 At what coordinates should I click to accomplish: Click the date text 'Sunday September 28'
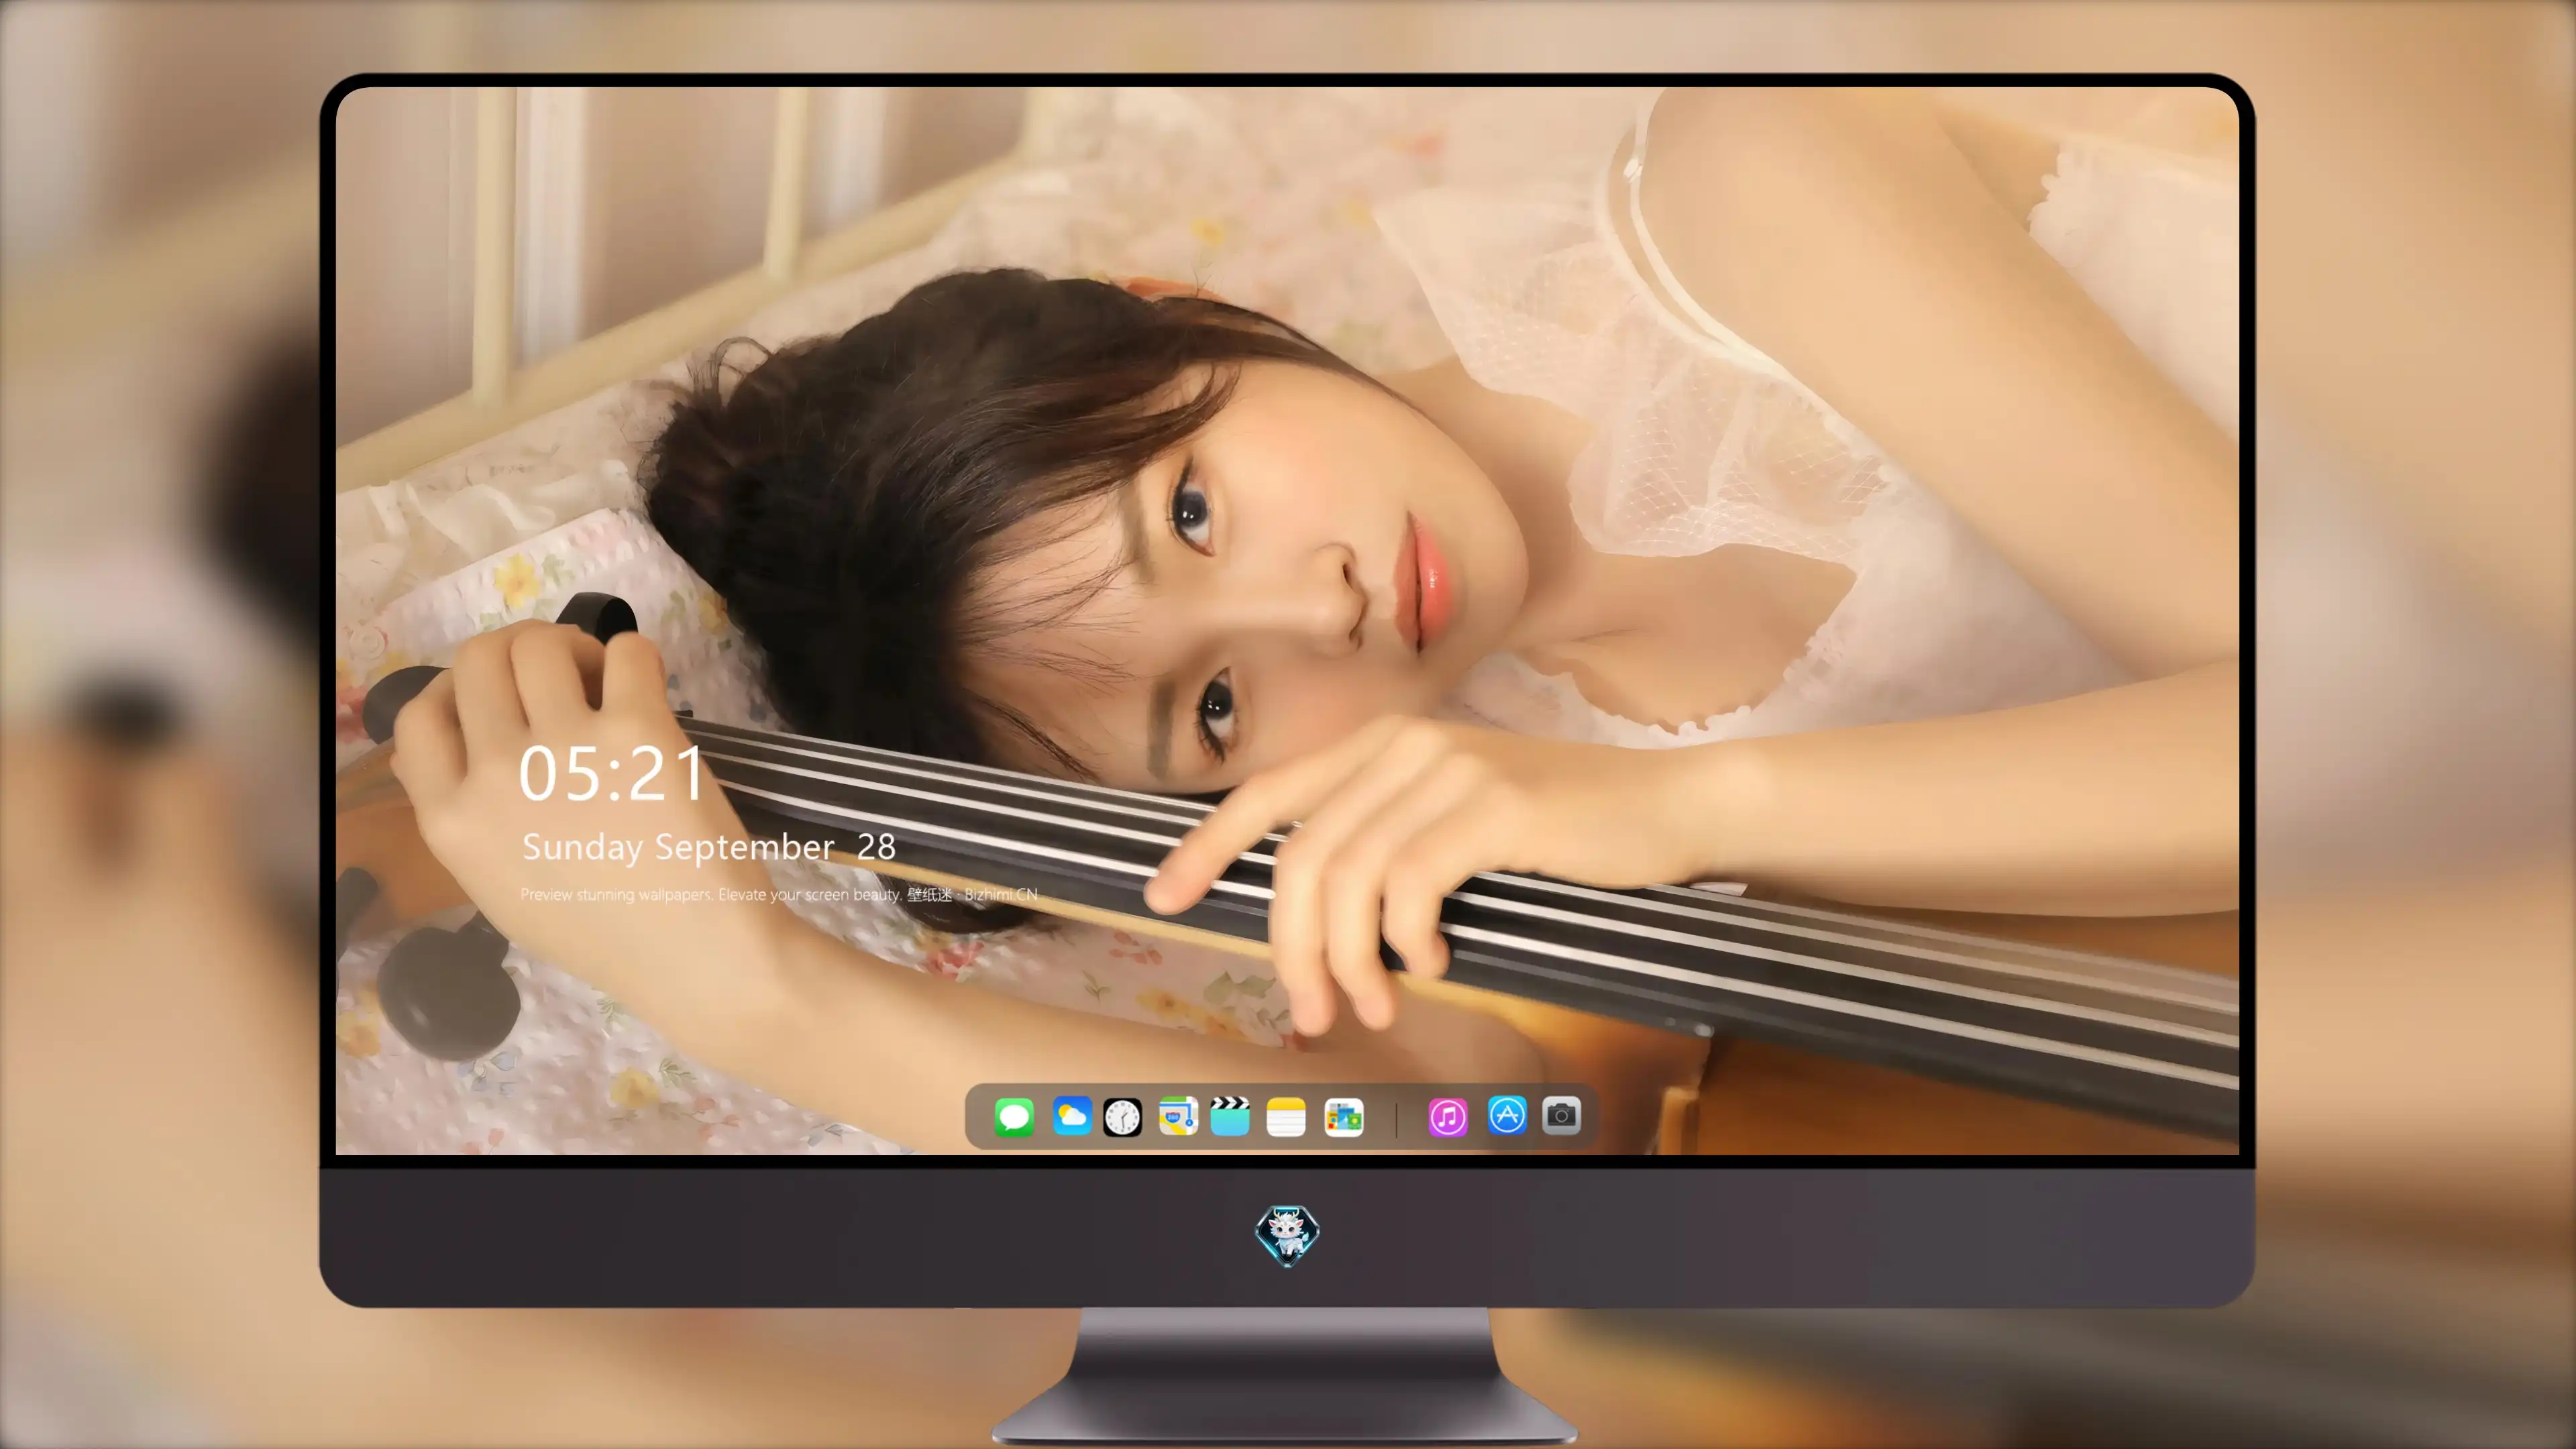pos(708,847)
